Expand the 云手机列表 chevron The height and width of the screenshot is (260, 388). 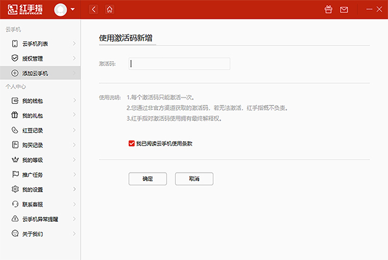coord(74,44)
